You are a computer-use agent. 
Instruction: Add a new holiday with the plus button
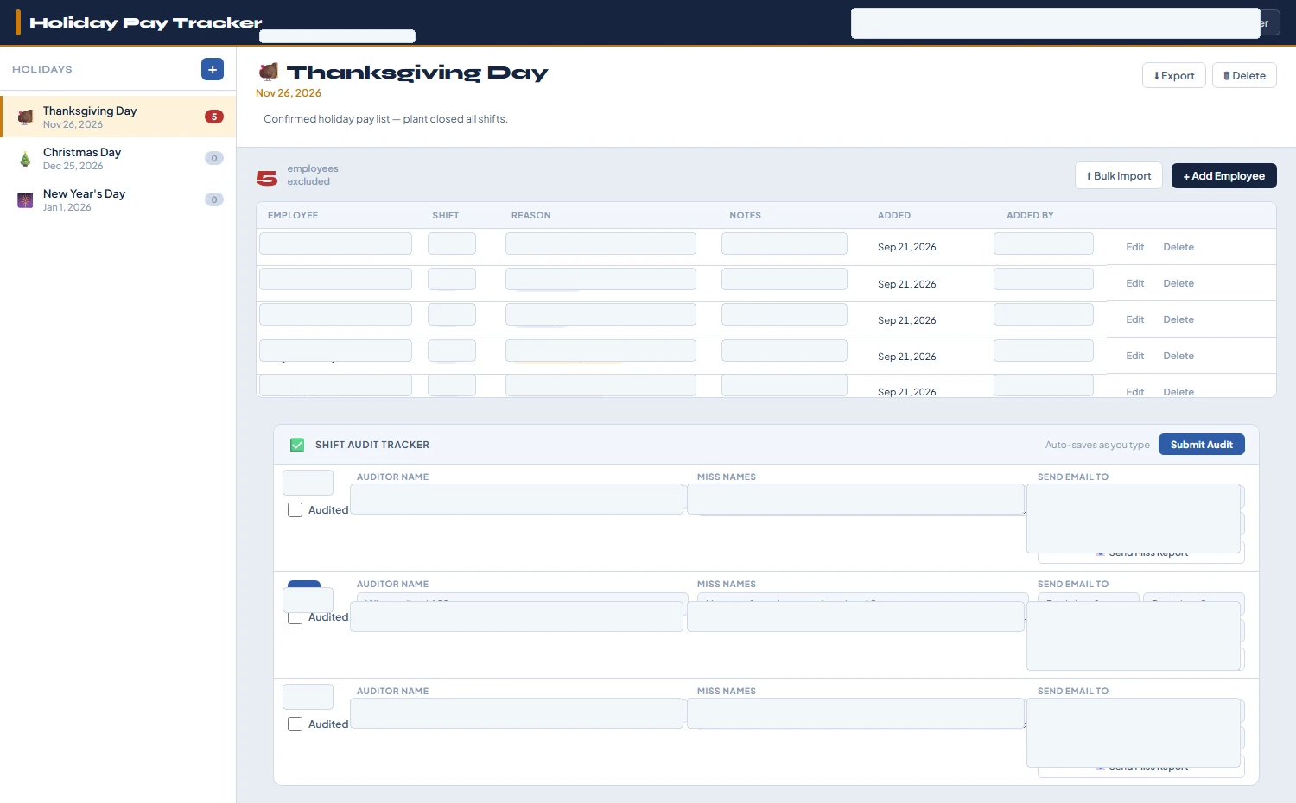pos(213,69)
